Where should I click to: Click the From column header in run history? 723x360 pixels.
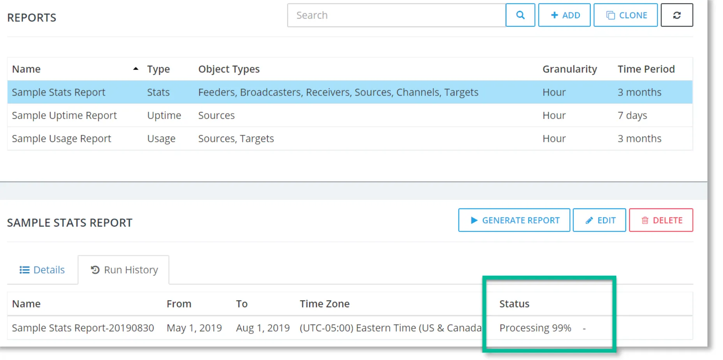click(x=179, y=304)
